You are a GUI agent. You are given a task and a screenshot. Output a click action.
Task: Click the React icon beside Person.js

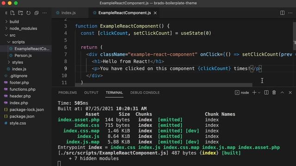tap(11, 55)
